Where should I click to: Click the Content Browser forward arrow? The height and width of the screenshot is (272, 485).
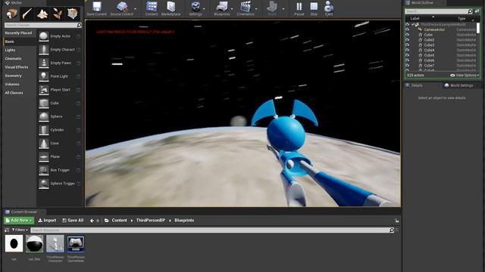(98, 221)
